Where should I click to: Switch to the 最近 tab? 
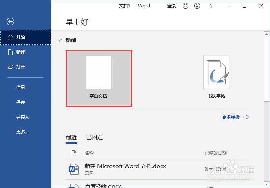pyautogui.click(x=71, y=137)
